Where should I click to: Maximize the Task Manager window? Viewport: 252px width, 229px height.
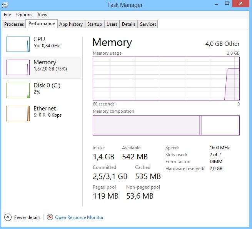tap(227, 3)
